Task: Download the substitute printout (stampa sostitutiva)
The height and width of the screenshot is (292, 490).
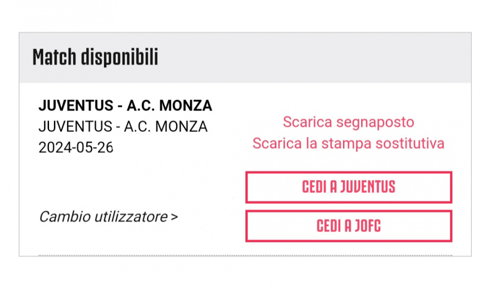Action: point(348,143)
